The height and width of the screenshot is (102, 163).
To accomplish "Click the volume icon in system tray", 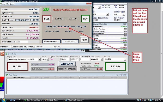I will click(x=153, y=100).
